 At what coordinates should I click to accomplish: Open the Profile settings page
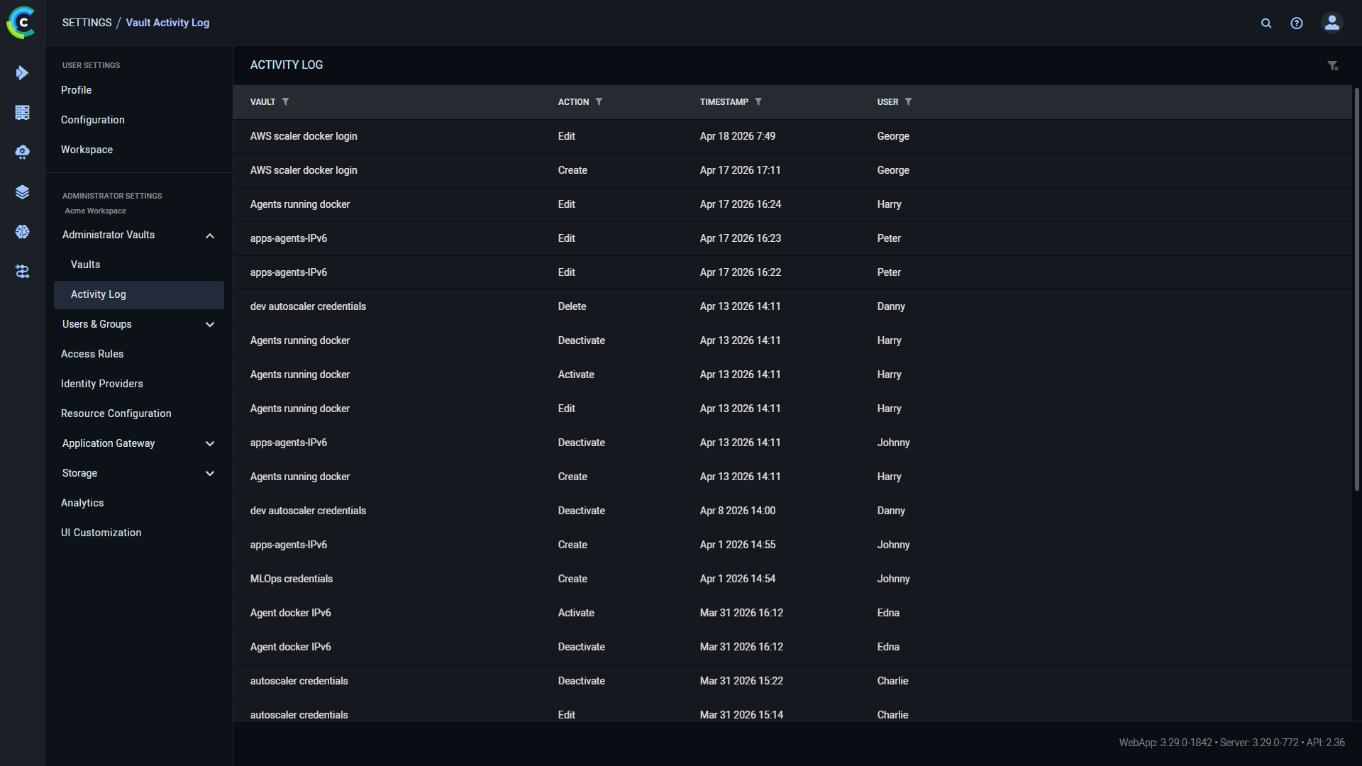point(76,90)
